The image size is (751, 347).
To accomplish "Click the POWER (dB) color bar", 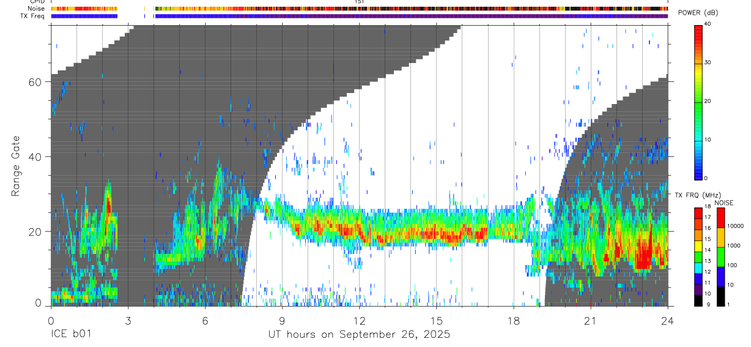I will tap(698, 102).
